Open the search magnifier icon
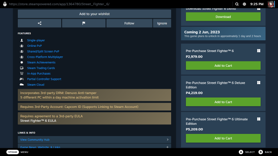 (237, 4)
